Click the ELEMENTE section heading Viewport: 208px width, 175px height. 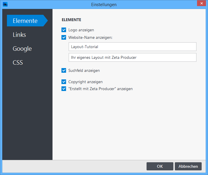click(71, 20)
